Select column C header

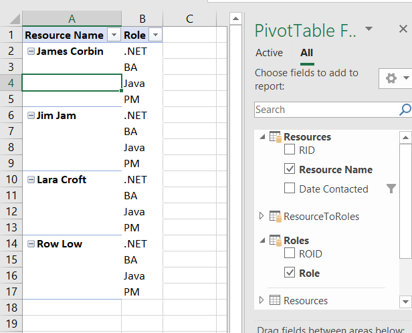point(190,19)
